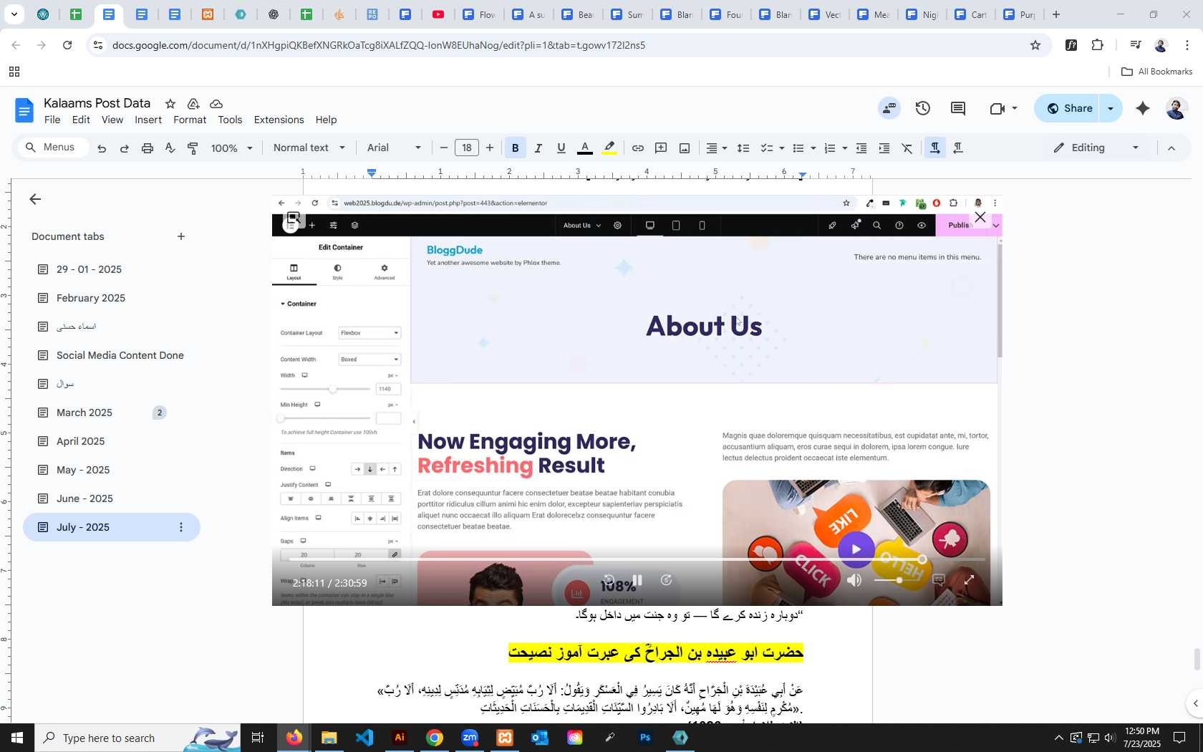This screenshot has width=1203, height=752.
Task: Click the Menus search box
Action: click(x=53, y=148)
